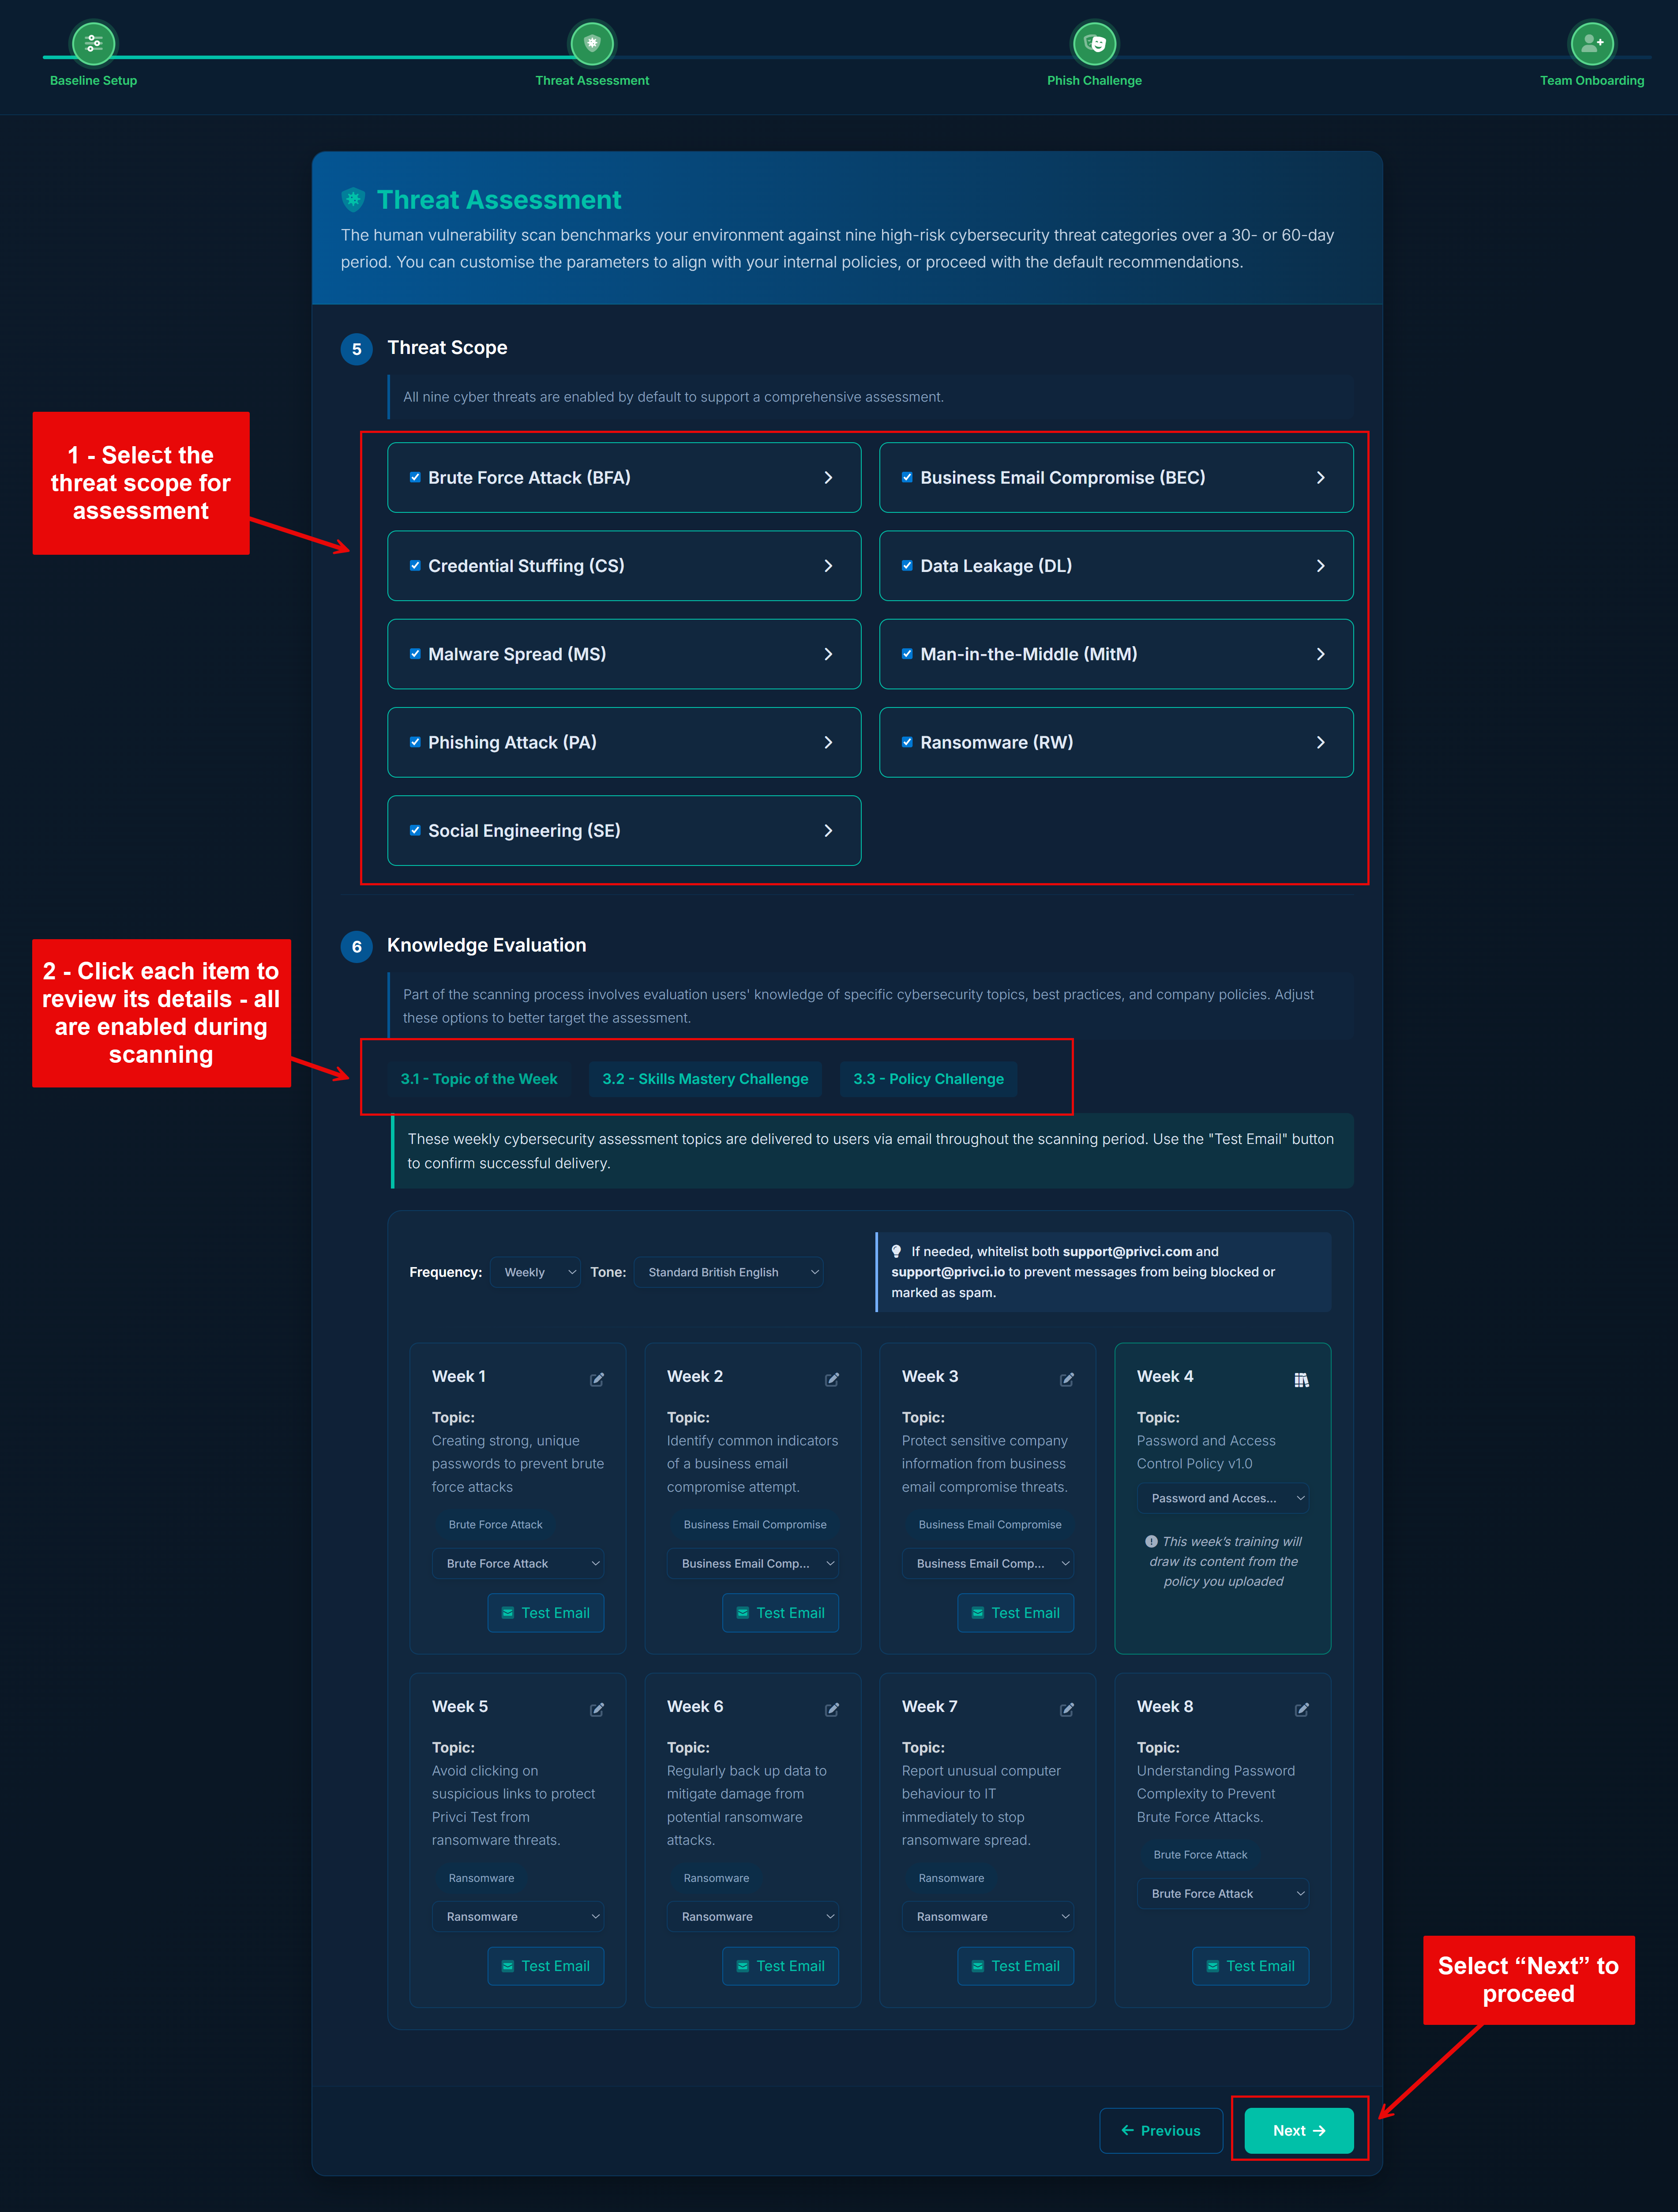Disable the Social Engineering (SE) checkbox
Viewport: 1678px width, 2212px height.
pyautogui.click(x=415, y=830)
